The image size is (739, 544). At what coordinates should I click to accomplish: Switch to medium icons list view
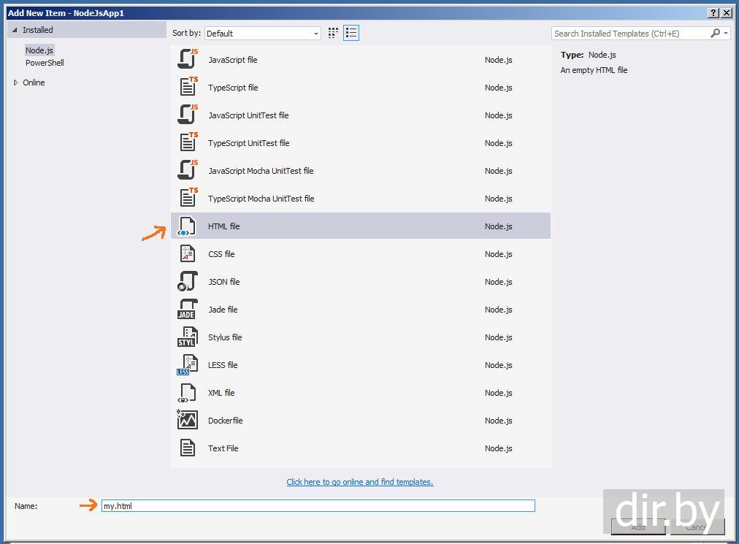point(351,33)
